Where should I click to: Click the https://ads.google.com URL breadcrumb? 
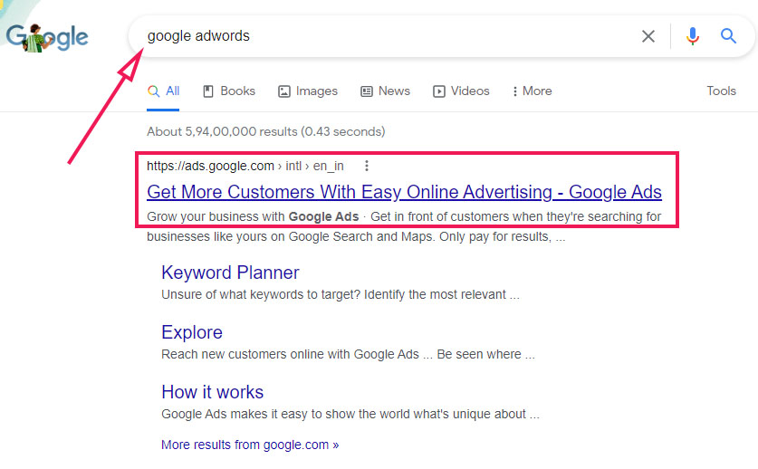(245, 166)
